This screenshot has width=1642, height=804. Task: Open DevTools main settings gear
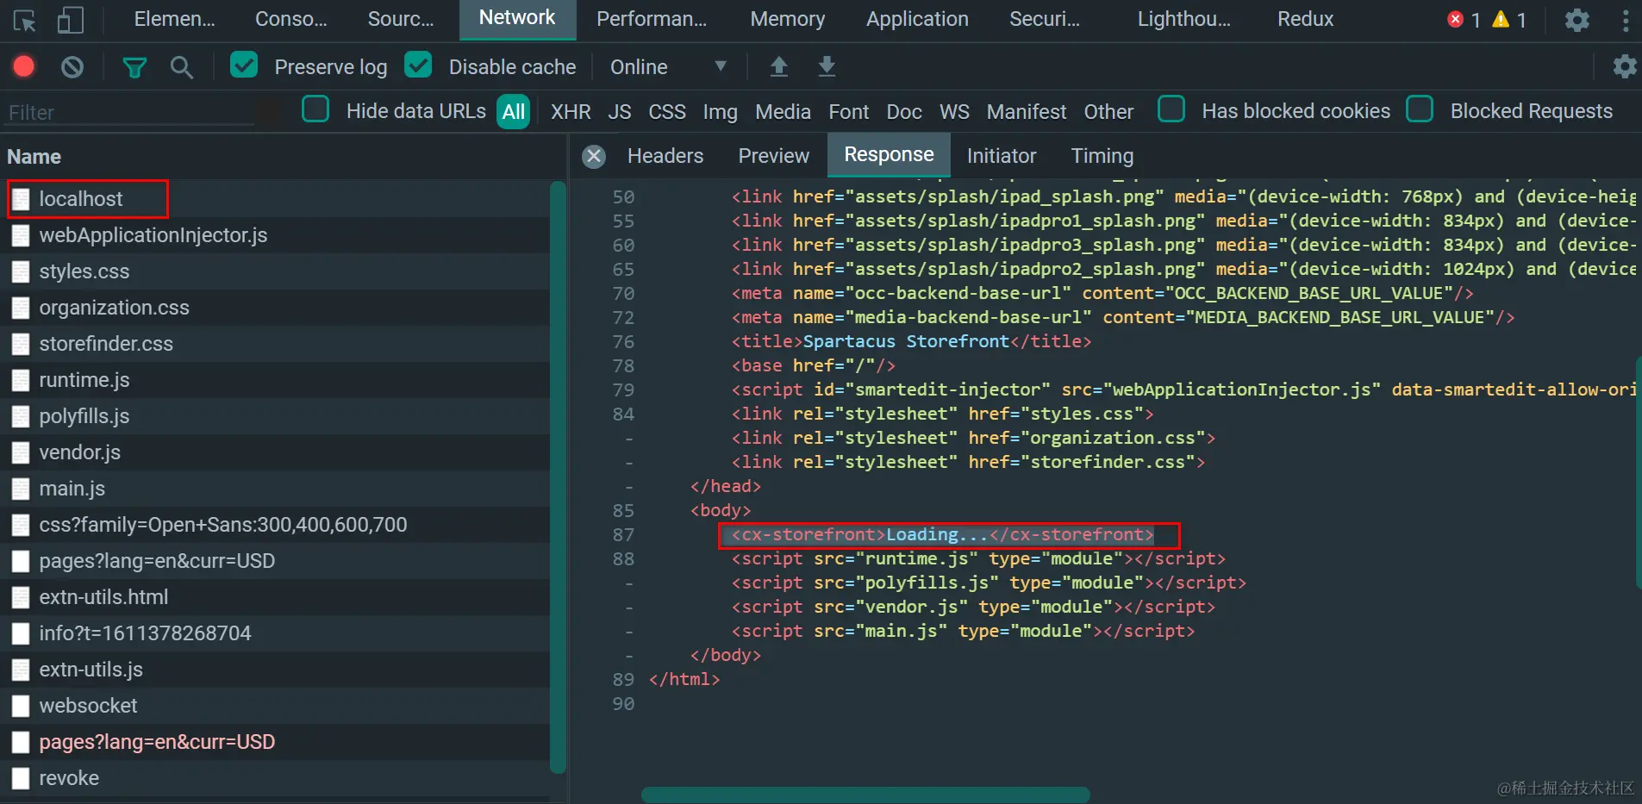pyautogui.click(x=1577, y=20)
